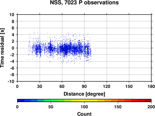Click distance axis tick label '30'
Viewport: 155px width, 116px height.
coord(40,86)
